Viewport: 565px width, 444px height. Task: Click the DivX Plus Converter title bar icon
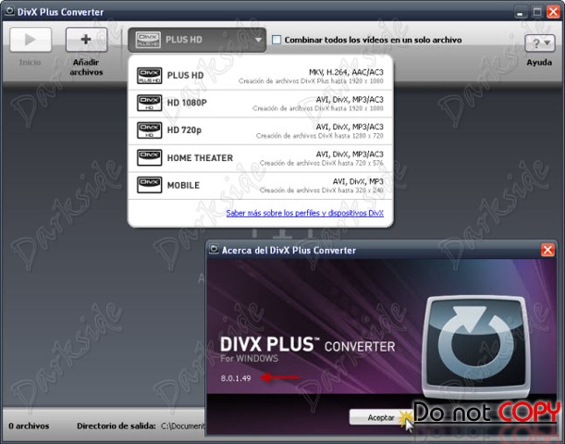click(10, 11)
